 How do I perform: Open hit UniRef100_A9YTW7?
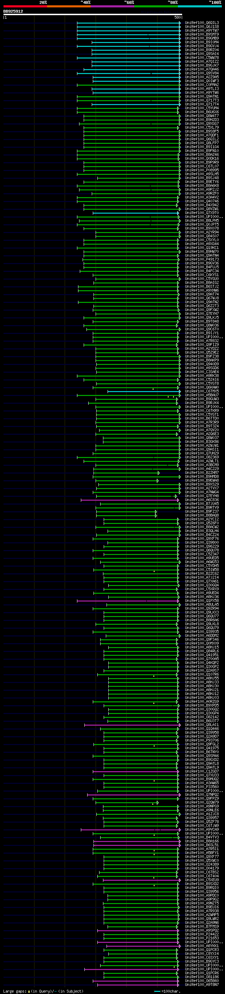click(202, 30)
